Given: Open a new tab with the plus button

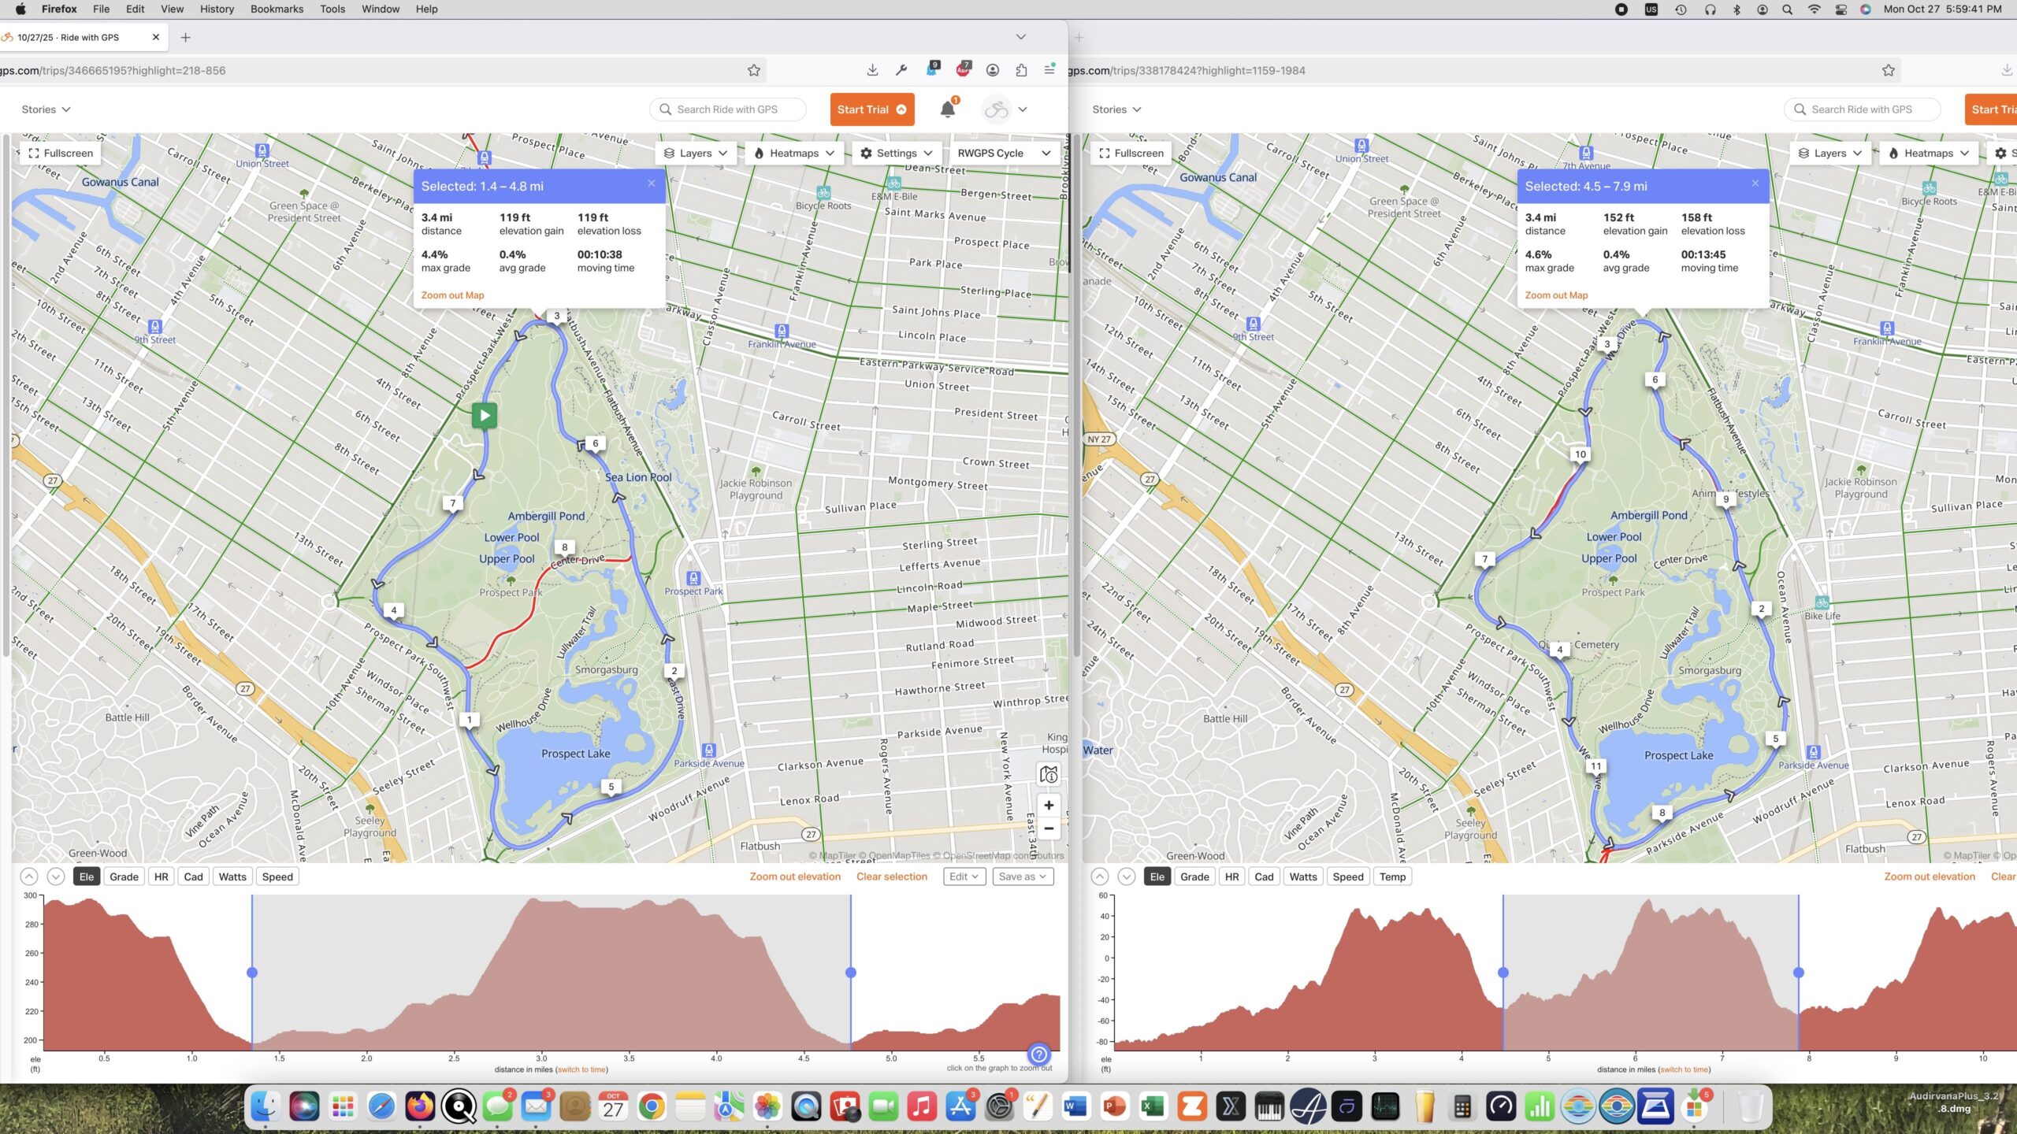Looking at the screenshot, I should (x=185, y=37).
